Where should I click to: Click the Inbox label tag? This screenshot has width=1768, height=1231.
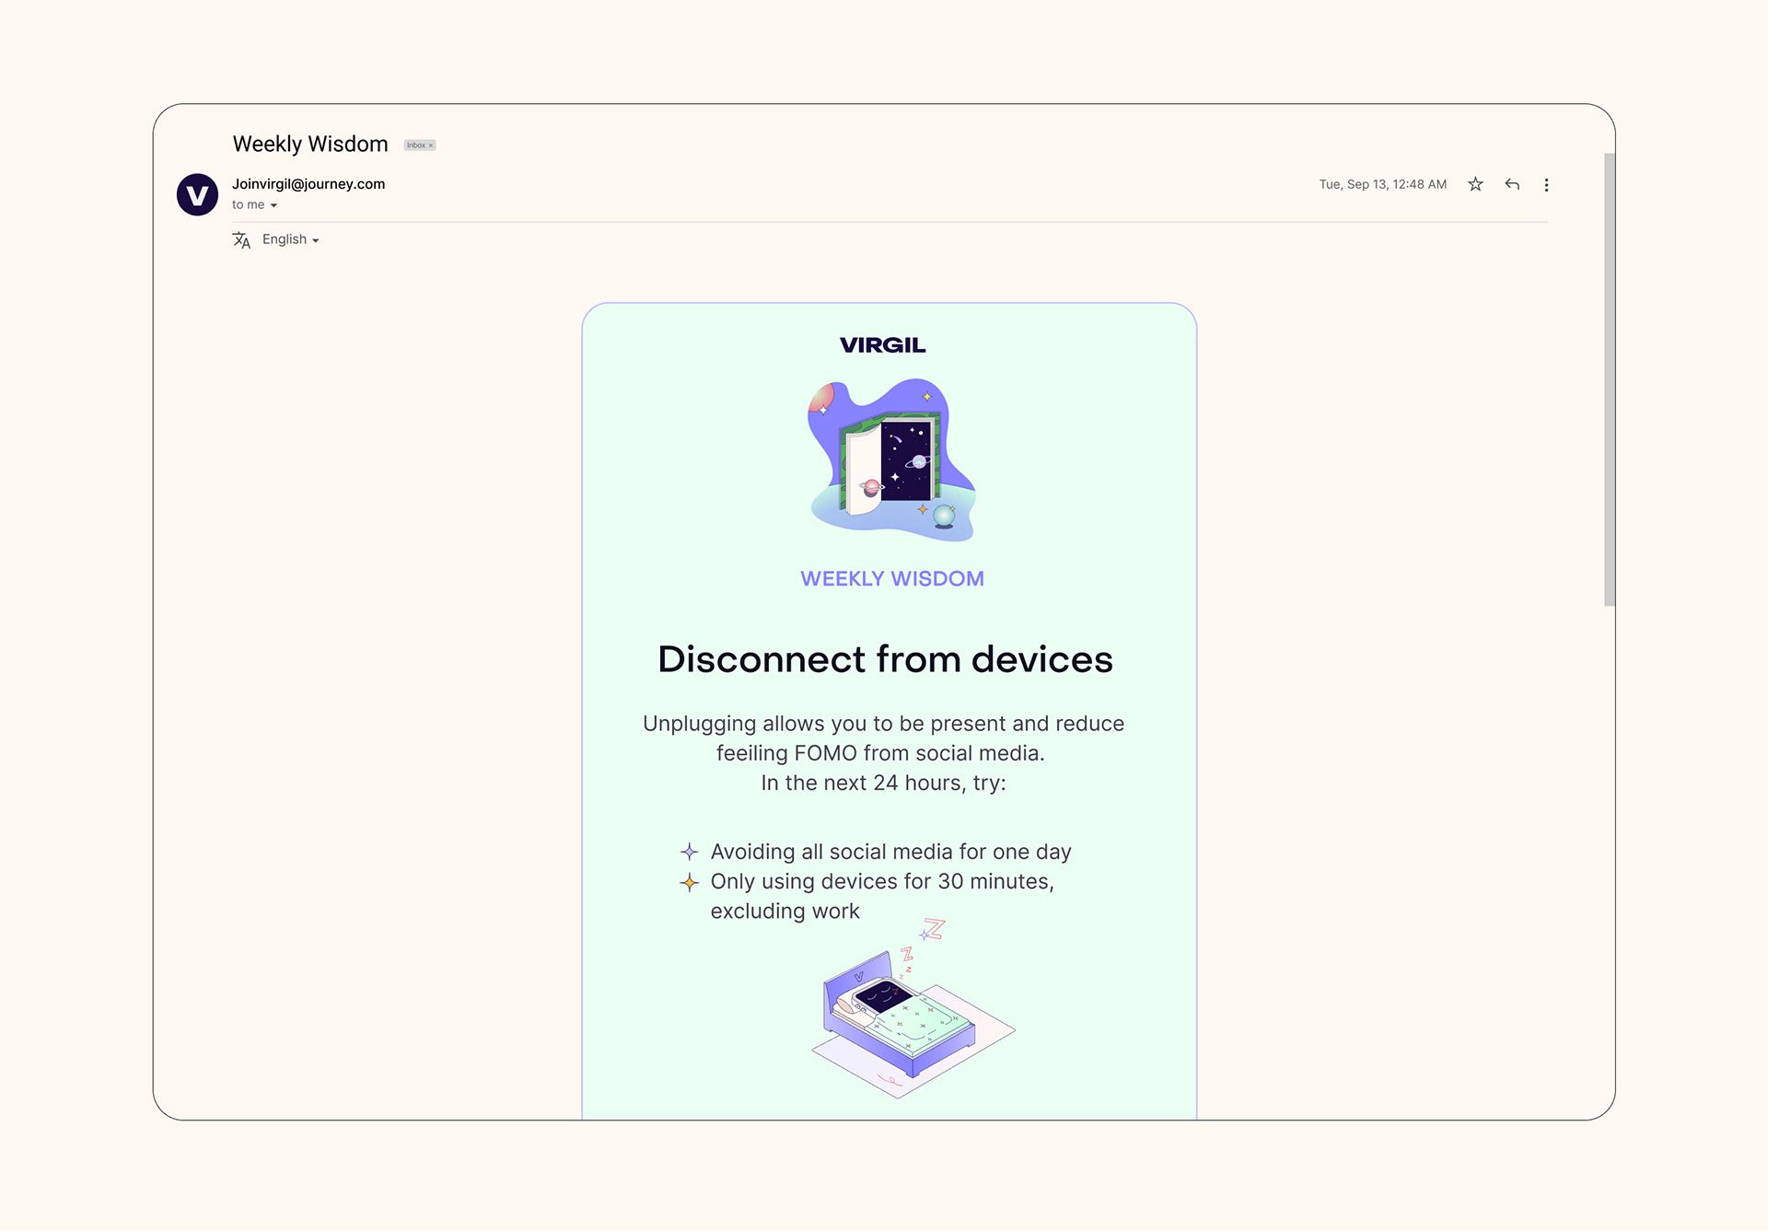pos(415,145)
